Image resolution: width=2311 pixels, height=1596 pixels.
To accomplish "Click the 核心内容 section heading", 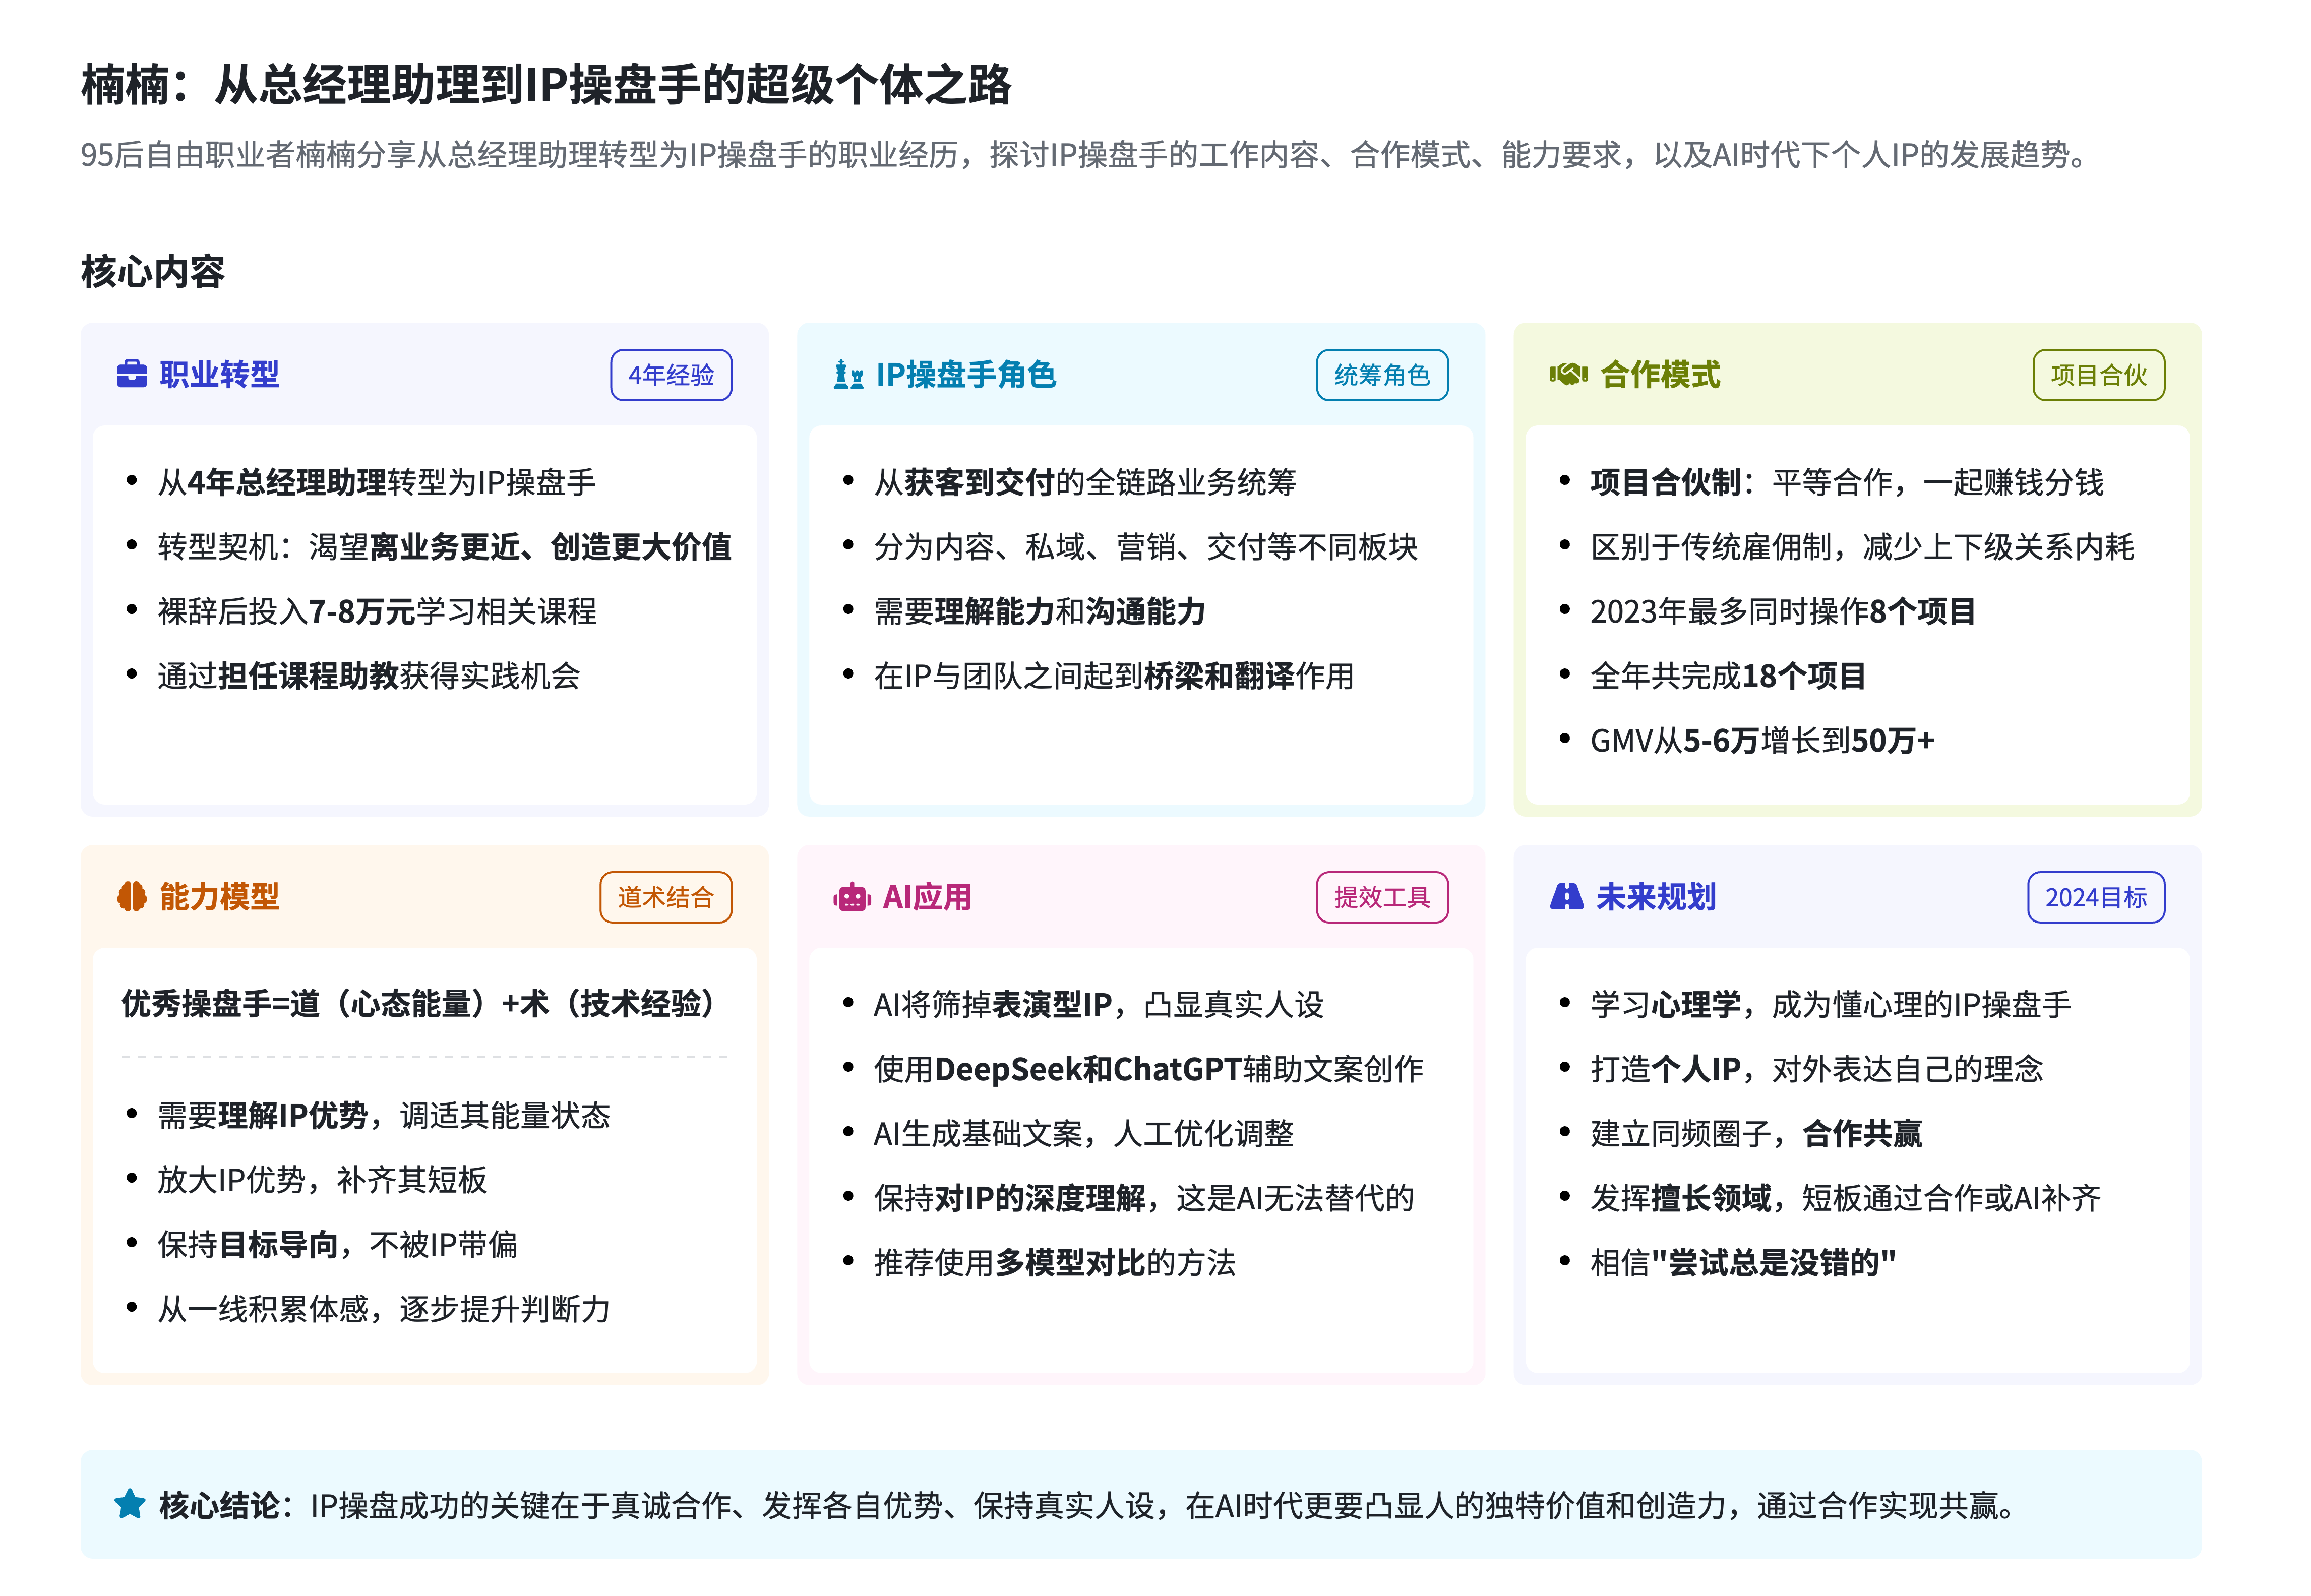I will click(153, 272).
